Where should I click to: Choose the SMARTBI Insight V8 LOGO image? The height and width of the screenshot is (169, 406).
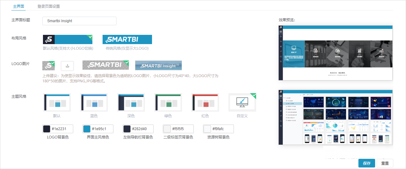(x=159, y=65)
